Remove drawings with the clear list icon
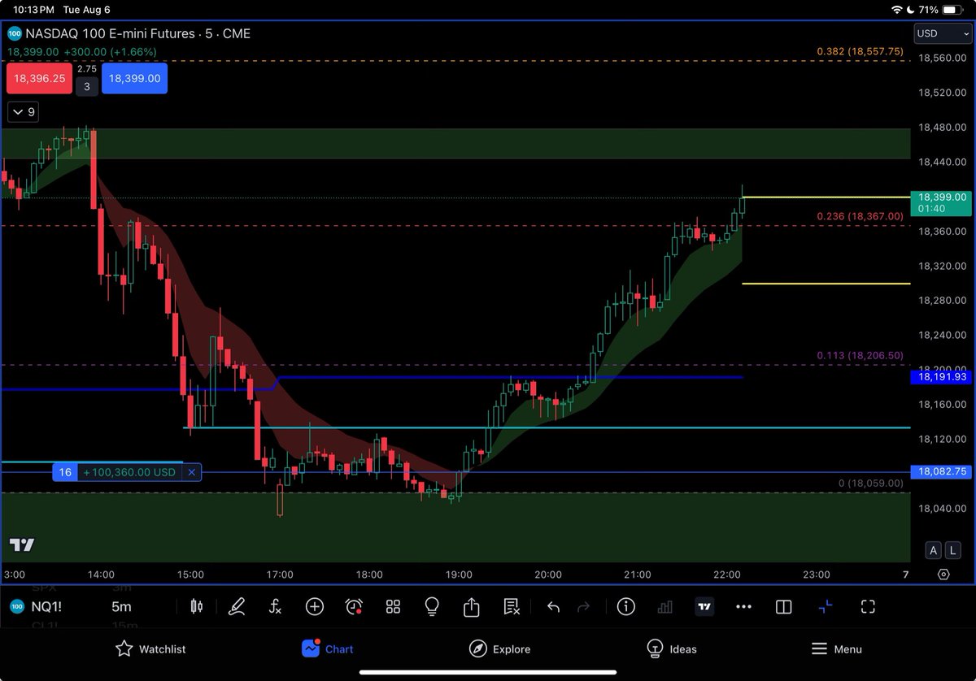The width and height of the screenshot is (976, 681). coord(512,606)
